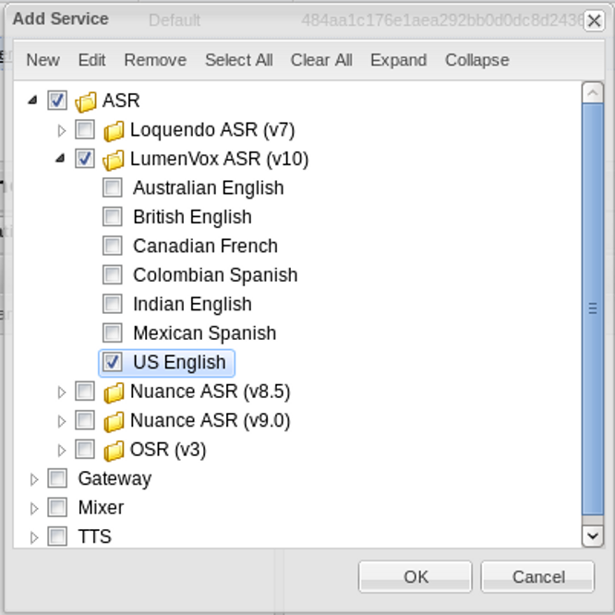Image resolution: width=615 pixels, height=615 pixels.
Task: Click Select All in the toolbar
Action: coord(239,60)
